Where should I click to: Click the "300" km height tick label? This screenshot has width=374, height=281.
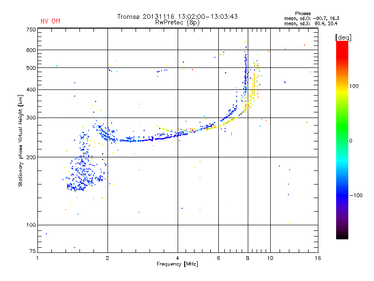tap(31, 118)
